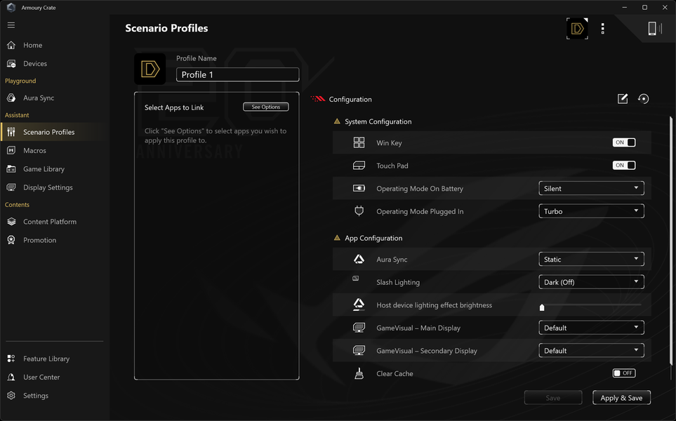This screenshot has height=421, width=676.
Task: Click the Operating Mode On Battery icon
Action: coord(359,188)
